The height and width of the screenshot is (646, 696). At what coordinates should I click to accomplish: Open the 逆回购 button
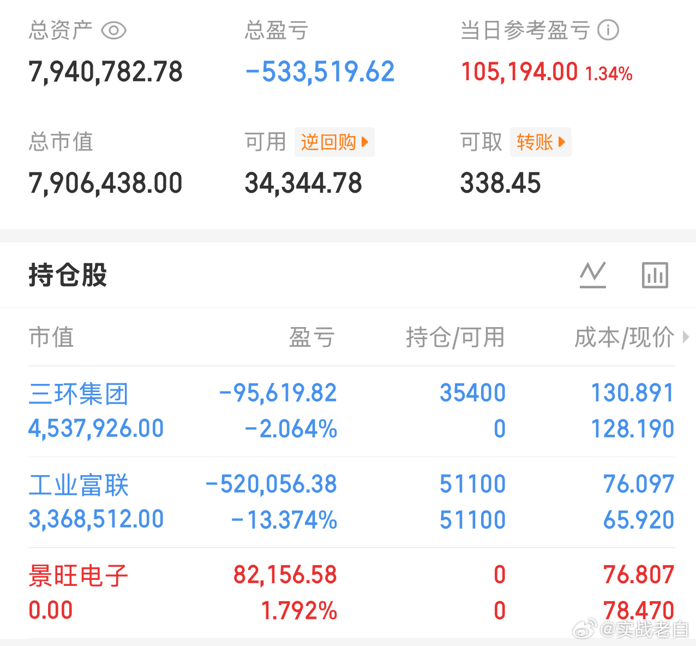334,142
